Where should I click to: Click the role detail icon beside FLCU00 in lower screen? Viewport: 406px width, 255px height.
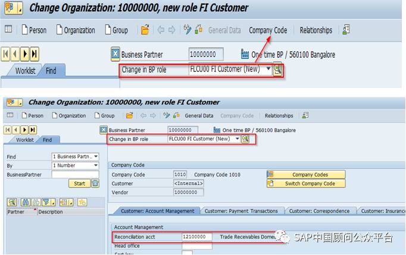(x=245, y=139)
